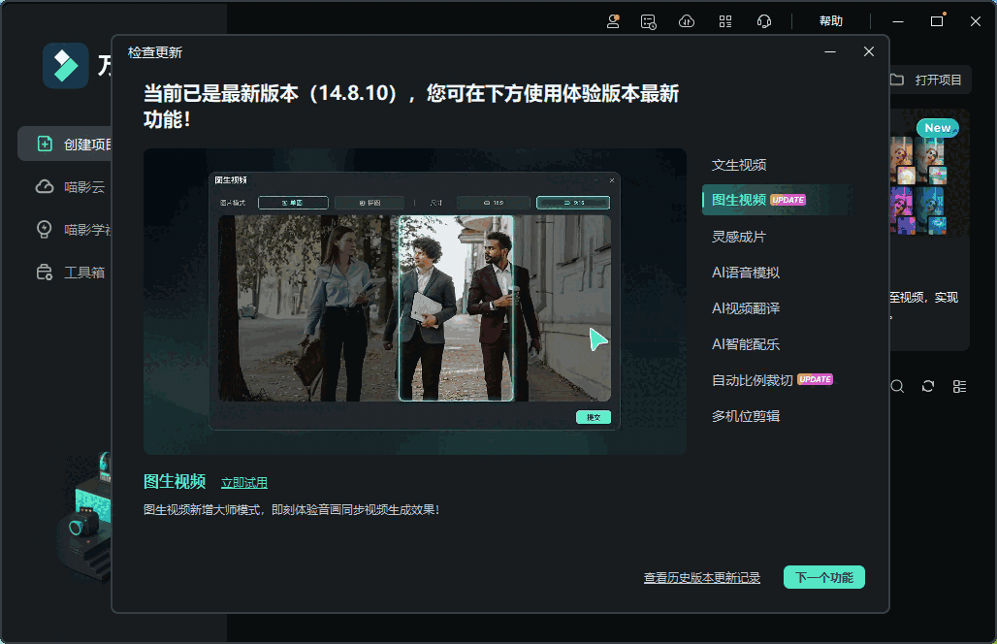Click the headset customer support icon

[764, 20]
